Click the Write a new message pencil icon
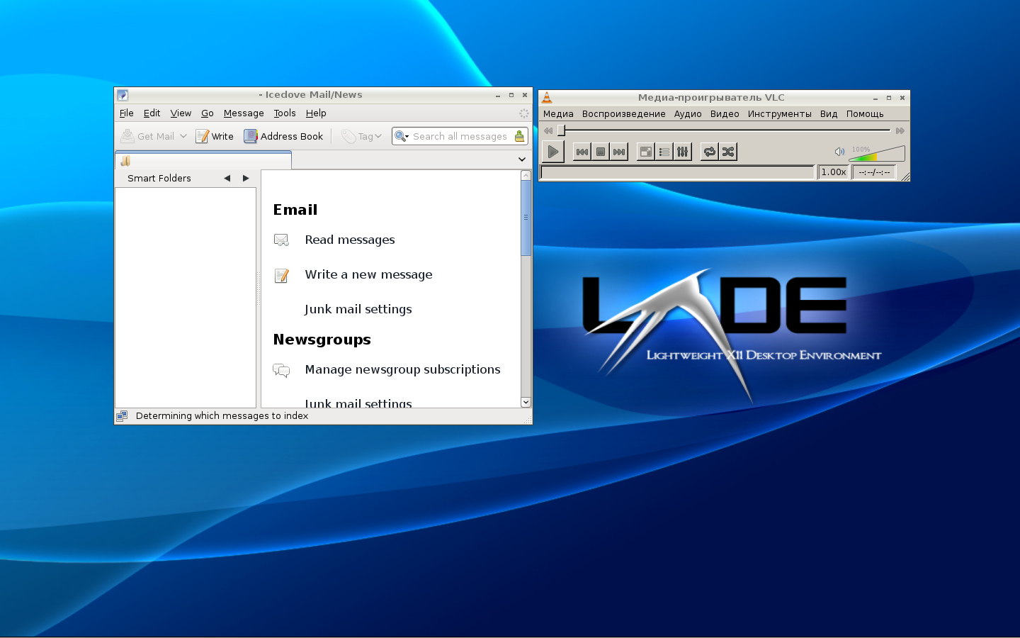The image size is (1020, 638). 281,275
